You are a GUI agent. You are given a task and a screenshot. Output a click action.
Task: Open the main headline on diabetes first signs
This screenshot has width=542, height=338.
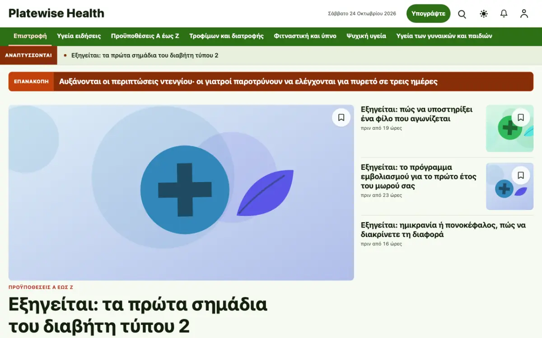click(138, 315)
